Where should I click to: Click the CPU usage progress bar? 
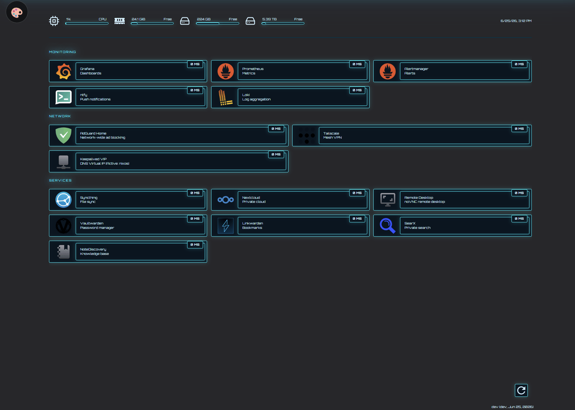(87, 23)
